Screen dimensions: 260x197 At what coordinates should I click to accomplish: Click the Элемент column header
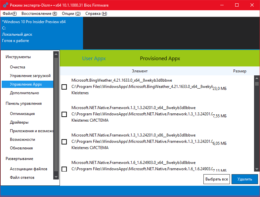pyautogui.click(x=140, y=71)
